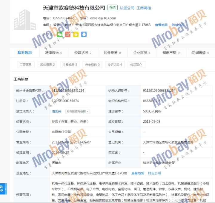Screen dimensions: 215x203
Task: Jump to the 主要成员 section
Action: tap(70, 65)
